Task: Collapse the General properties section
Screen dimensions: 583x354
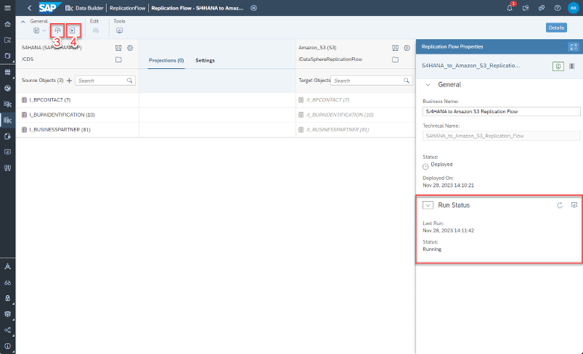Action: coord(428,84)
